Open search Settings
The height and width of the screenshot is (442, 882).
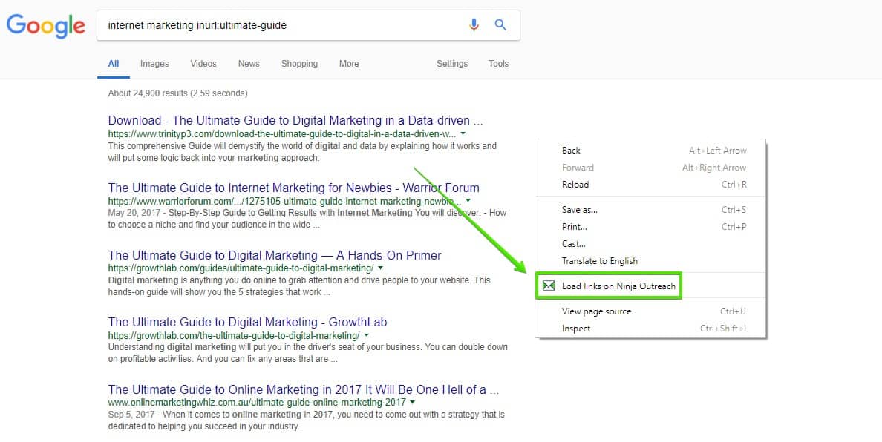[x=452, y=64]
